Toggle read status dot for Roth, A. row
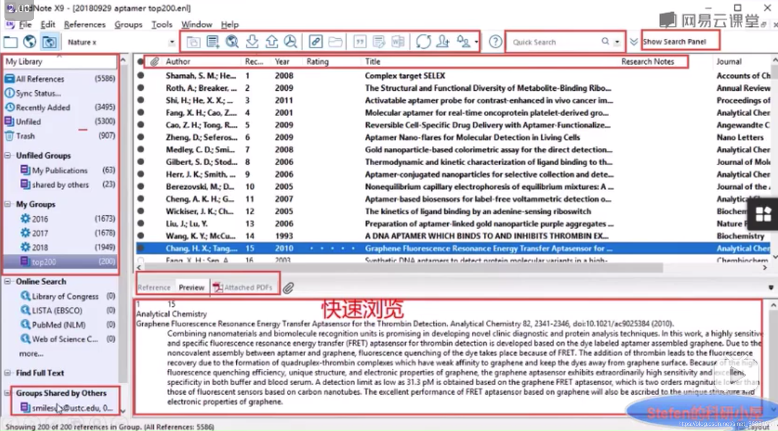778x431 pixels. (x=140, y=88)
